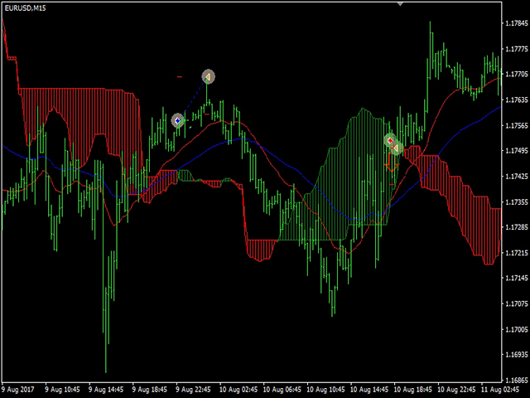The image size is (530, 398).
Task: Click the 1.17425 price label
Action: coord(517,177)
